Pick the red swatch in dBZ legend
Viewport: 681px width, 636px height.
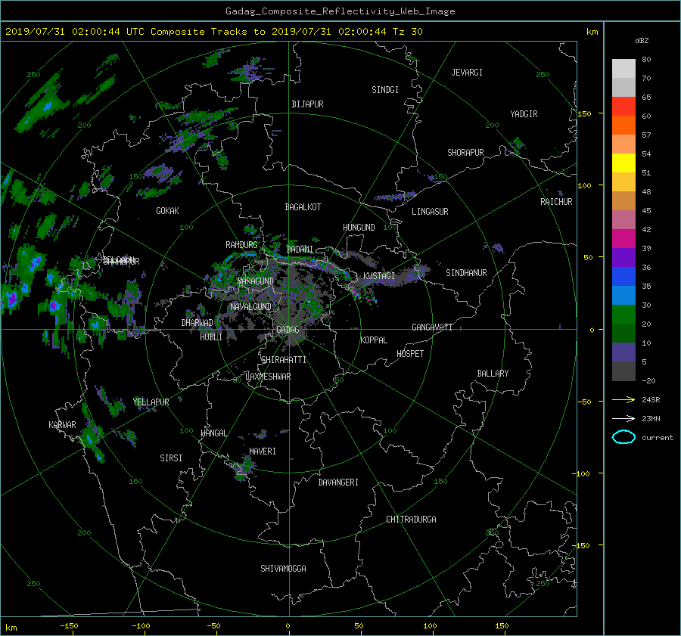click(623, 106)
